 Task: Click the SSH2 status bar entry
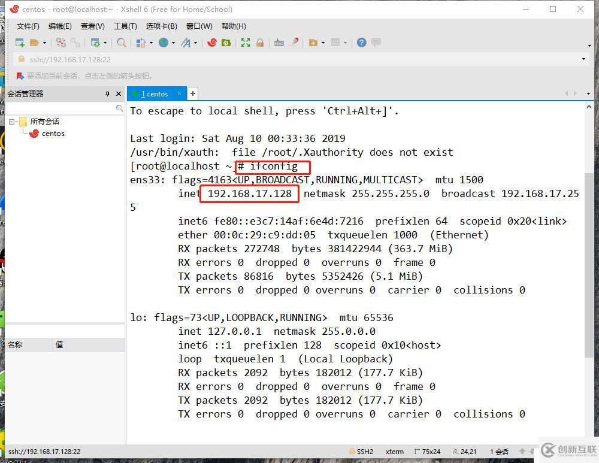(361, 452)
